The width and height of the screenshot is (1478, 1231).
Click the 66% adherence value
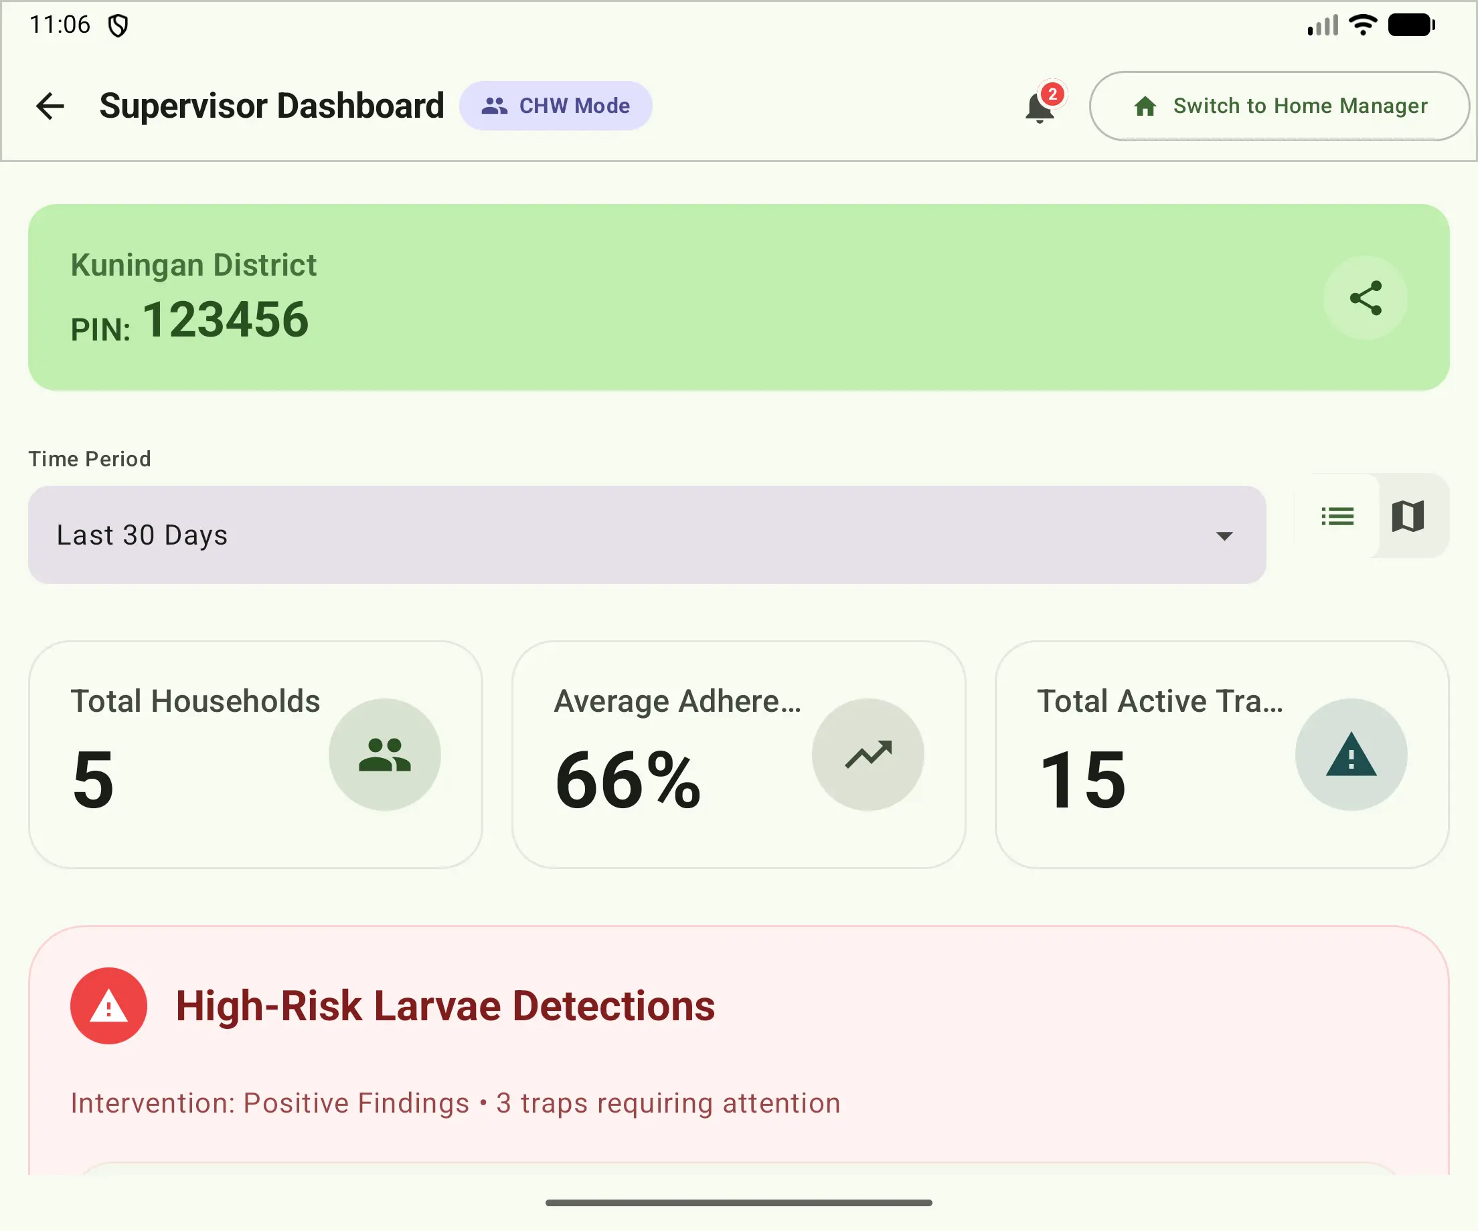(628, 779)
